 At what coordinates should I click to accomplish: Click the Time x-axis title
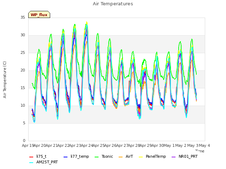pos(200,151)
